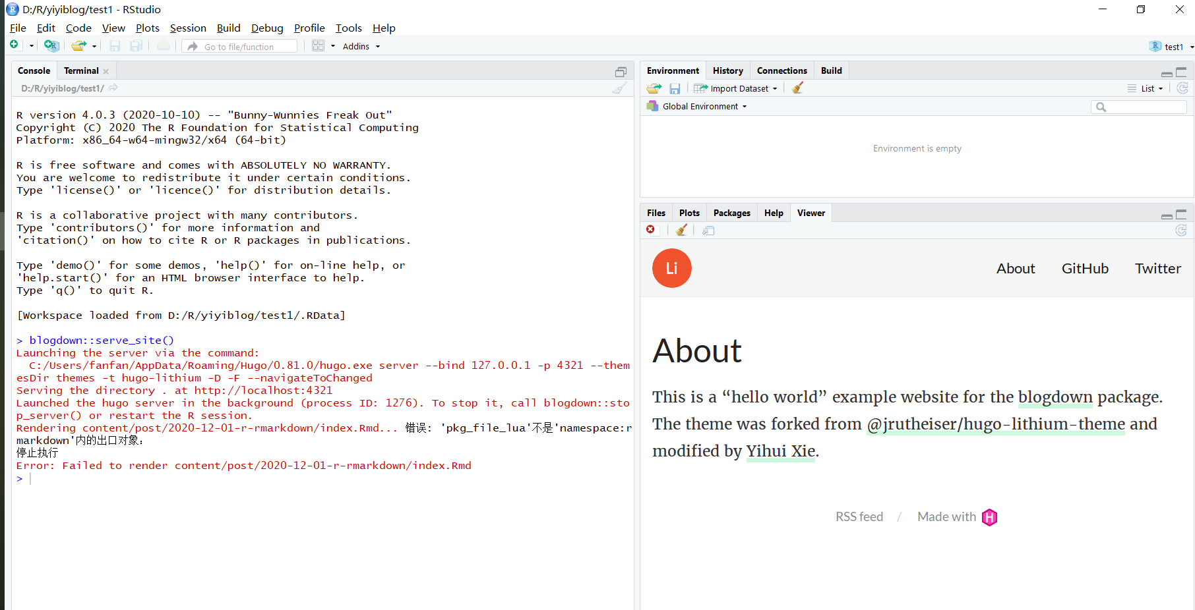Save the workspace with the disk icon
1195x610 pixels.
[x=675, y=88]
